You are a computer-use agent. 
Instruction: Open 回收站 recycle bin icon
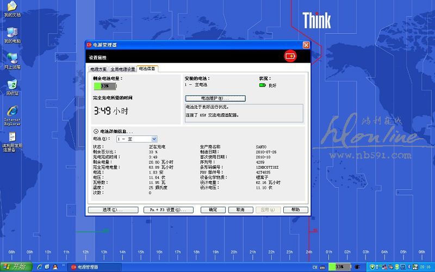(12, 86)
